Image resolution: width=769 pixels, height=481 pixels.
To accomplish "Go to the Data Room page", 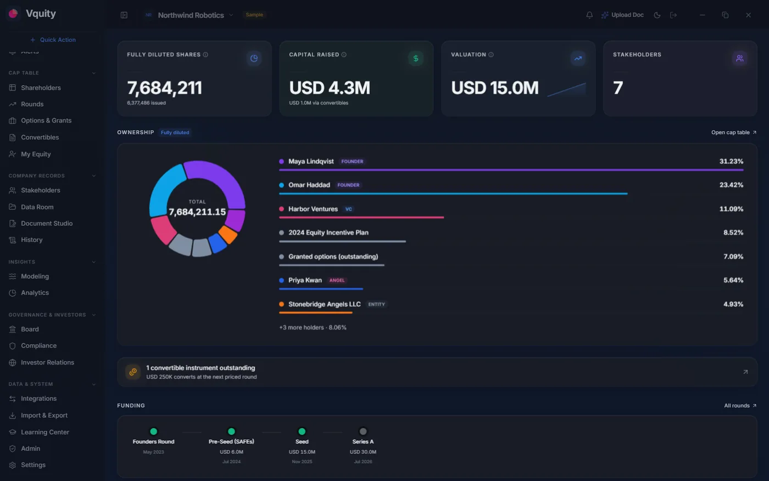I will [x=37, y=207].
